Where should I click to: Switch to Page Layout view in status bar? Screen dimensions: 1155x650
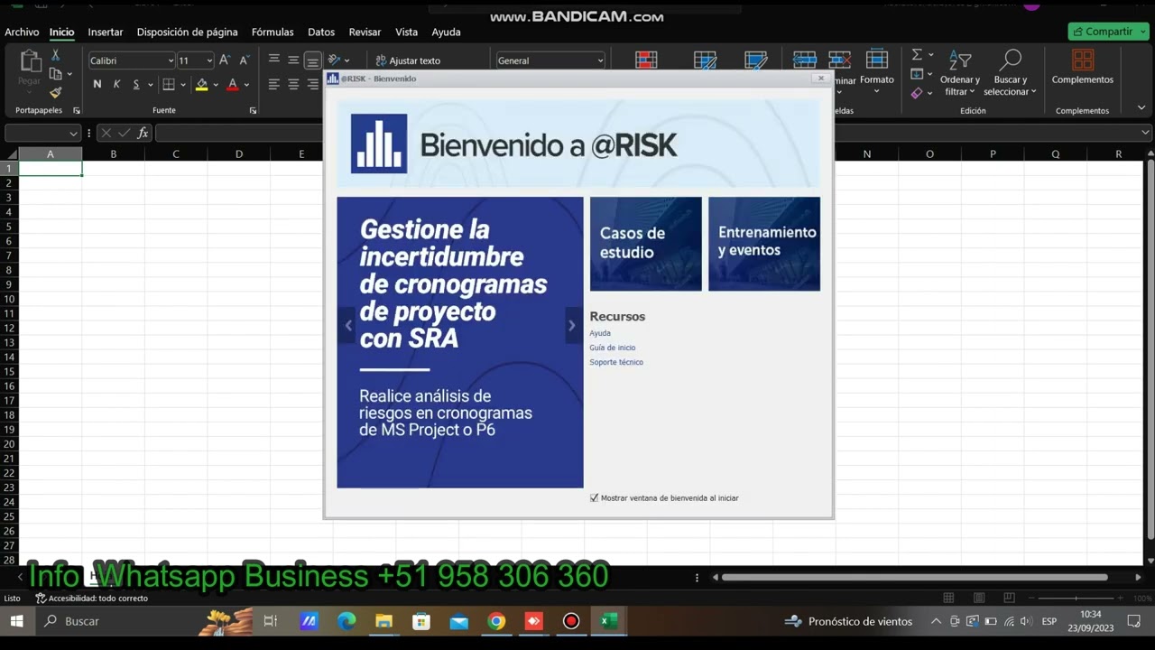[979, 598]
